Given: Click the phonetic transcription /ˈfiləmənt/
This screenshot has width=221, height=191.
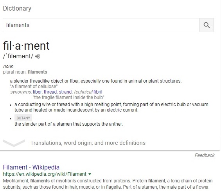Looking at the screenshot, I should (18, 56).
